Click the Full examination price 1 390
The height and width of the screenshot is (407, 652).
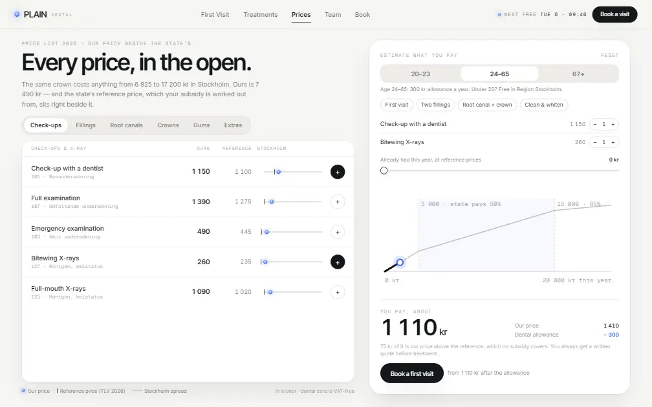point(201,202)
